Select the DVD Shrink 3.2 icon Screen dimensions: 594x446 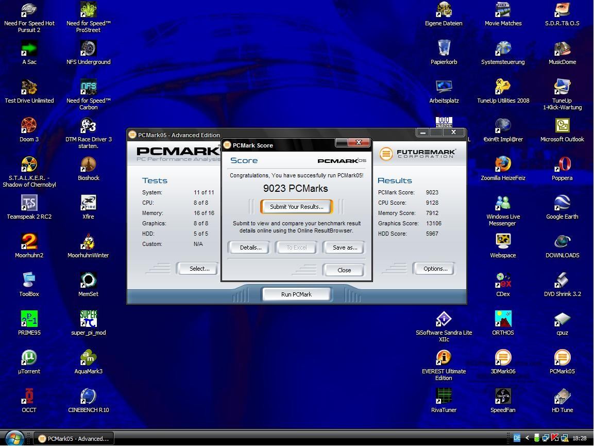pos(562,281)
